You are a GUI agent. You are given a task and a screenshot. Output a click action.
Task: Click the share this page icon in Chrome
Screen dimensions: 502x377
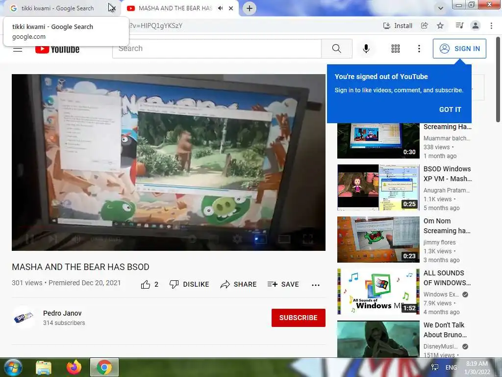424,26
